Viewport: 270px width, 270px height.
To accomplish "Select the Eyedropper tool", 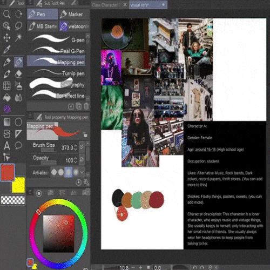I will [6, 50].
